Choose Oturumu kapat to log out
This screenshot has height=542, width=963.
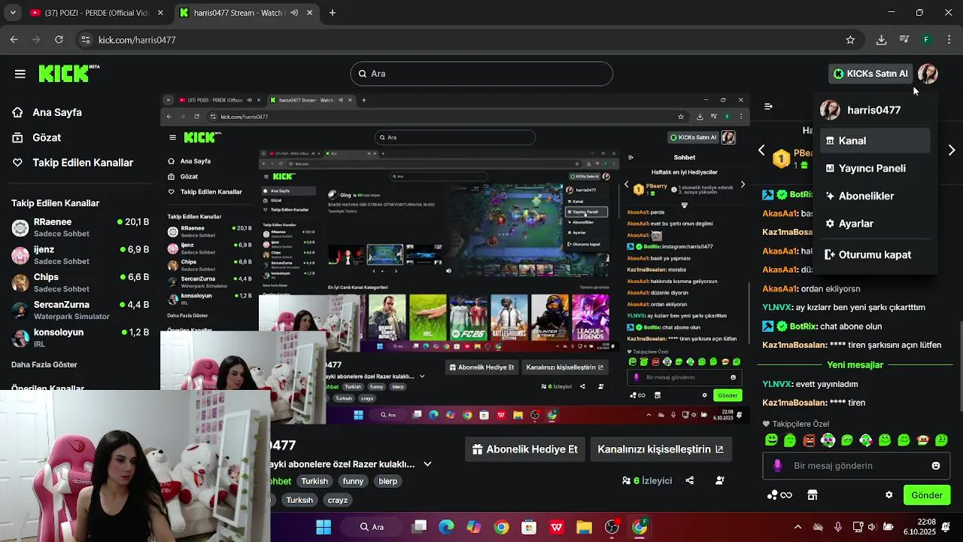[874, 254]
